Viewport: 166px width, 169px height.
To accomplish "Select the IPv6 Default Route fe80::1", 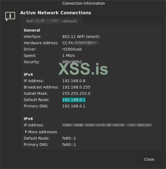I will click(x=69, y=138).
